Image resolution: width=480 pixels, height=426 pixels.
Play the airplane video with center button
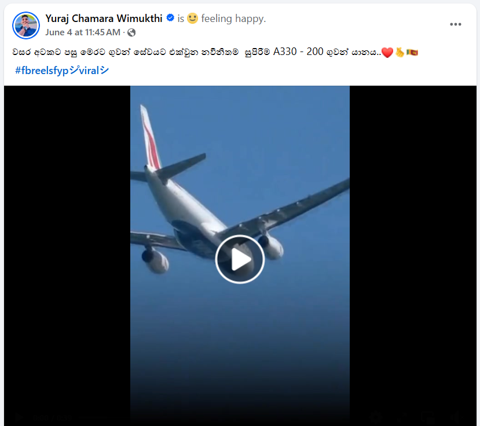pyautogui.click(x=240, y=259)
